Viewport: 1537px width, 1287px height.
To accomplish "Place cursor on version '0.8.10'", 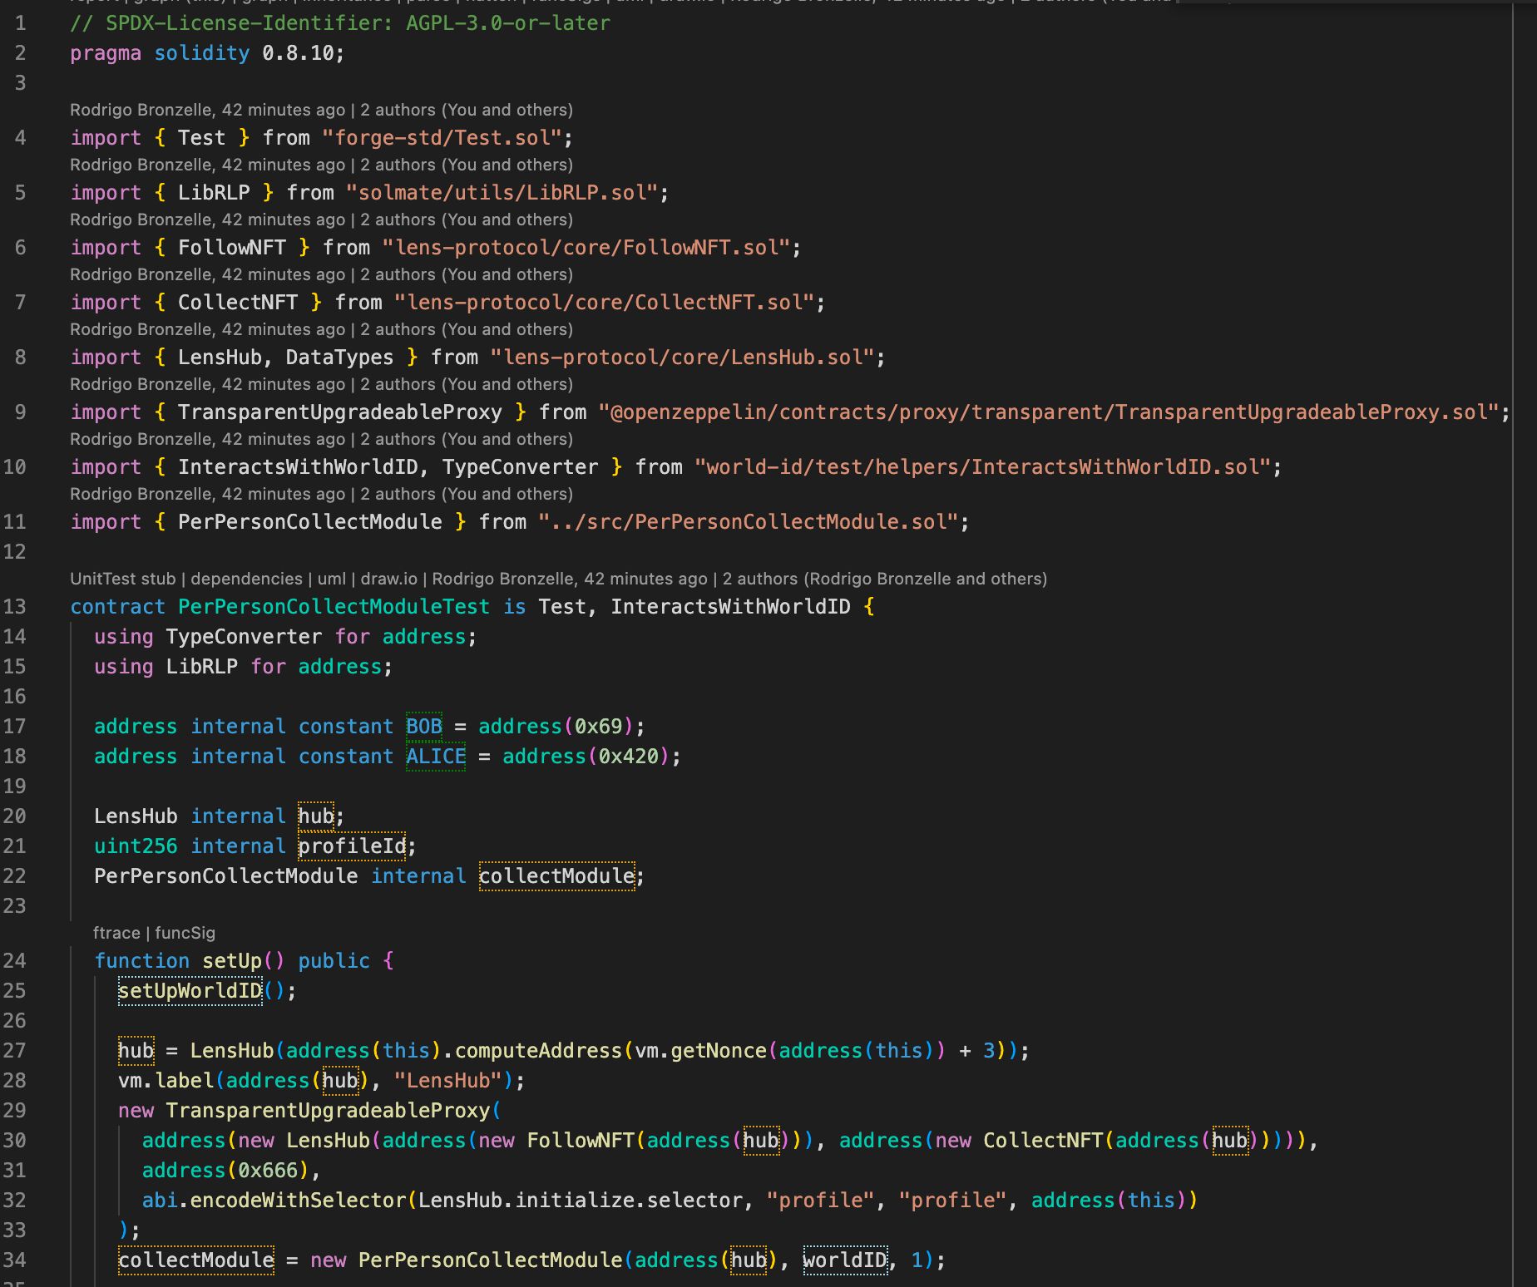I will point(298,53).
